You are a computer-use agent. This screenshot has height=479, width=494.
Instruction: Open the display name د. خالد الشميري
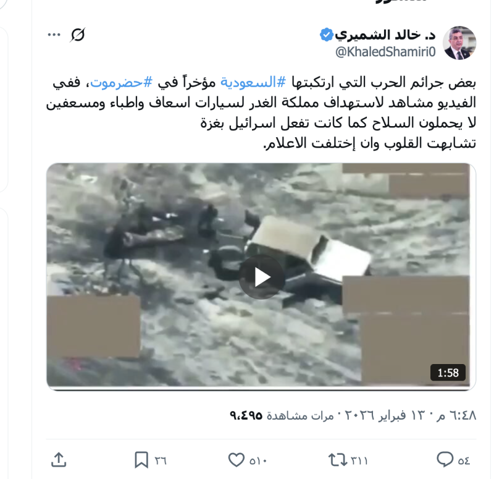[x=385, y=35]
